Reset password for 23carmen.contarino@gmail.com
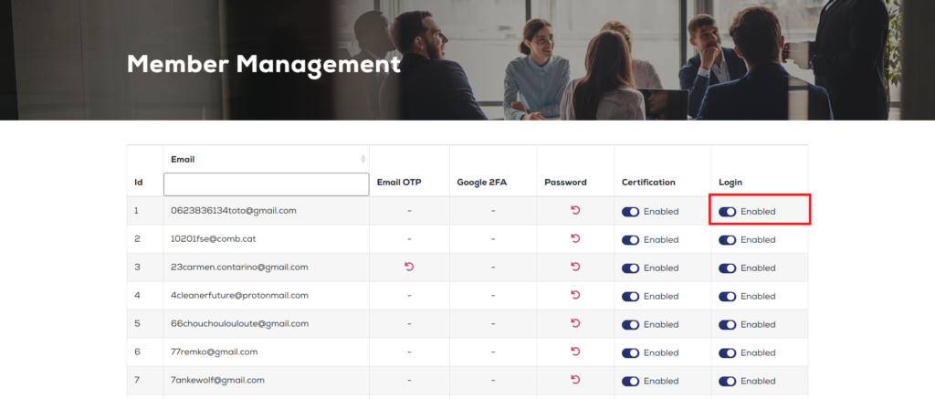 point(575,267)
